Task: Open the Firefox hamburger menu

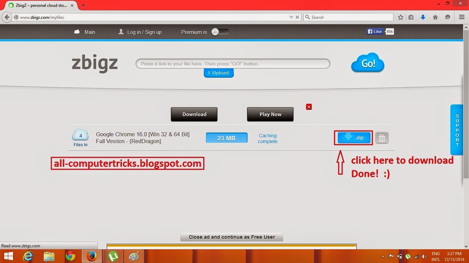Action: coord(462,17)
